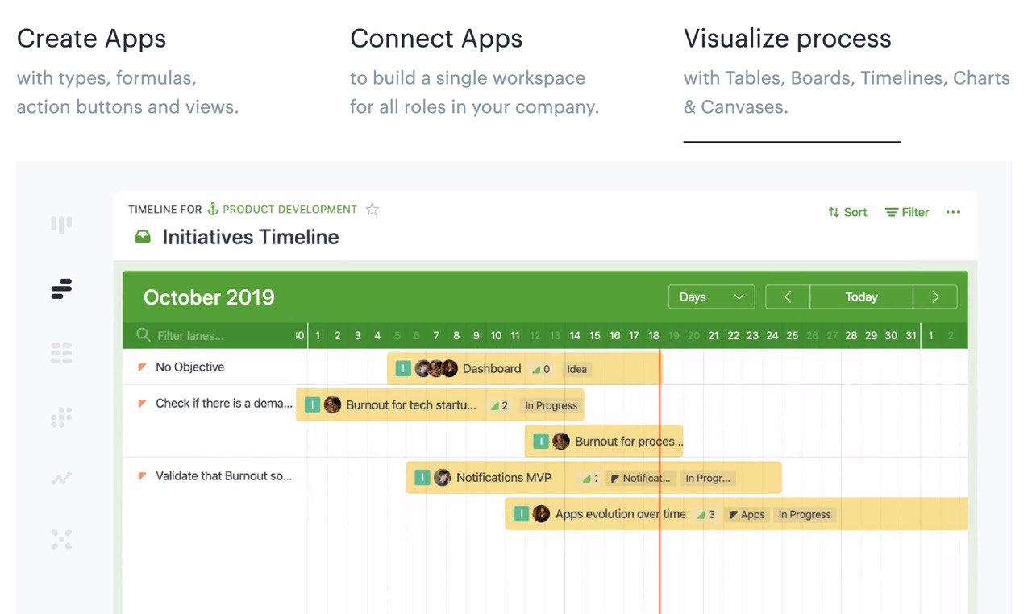The image size is (1032, 614).
Task: Select the timeline view icon in left sidebar
Action: (61, 288)
